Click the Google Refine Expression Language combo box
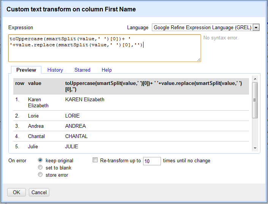 coord(206,27)
